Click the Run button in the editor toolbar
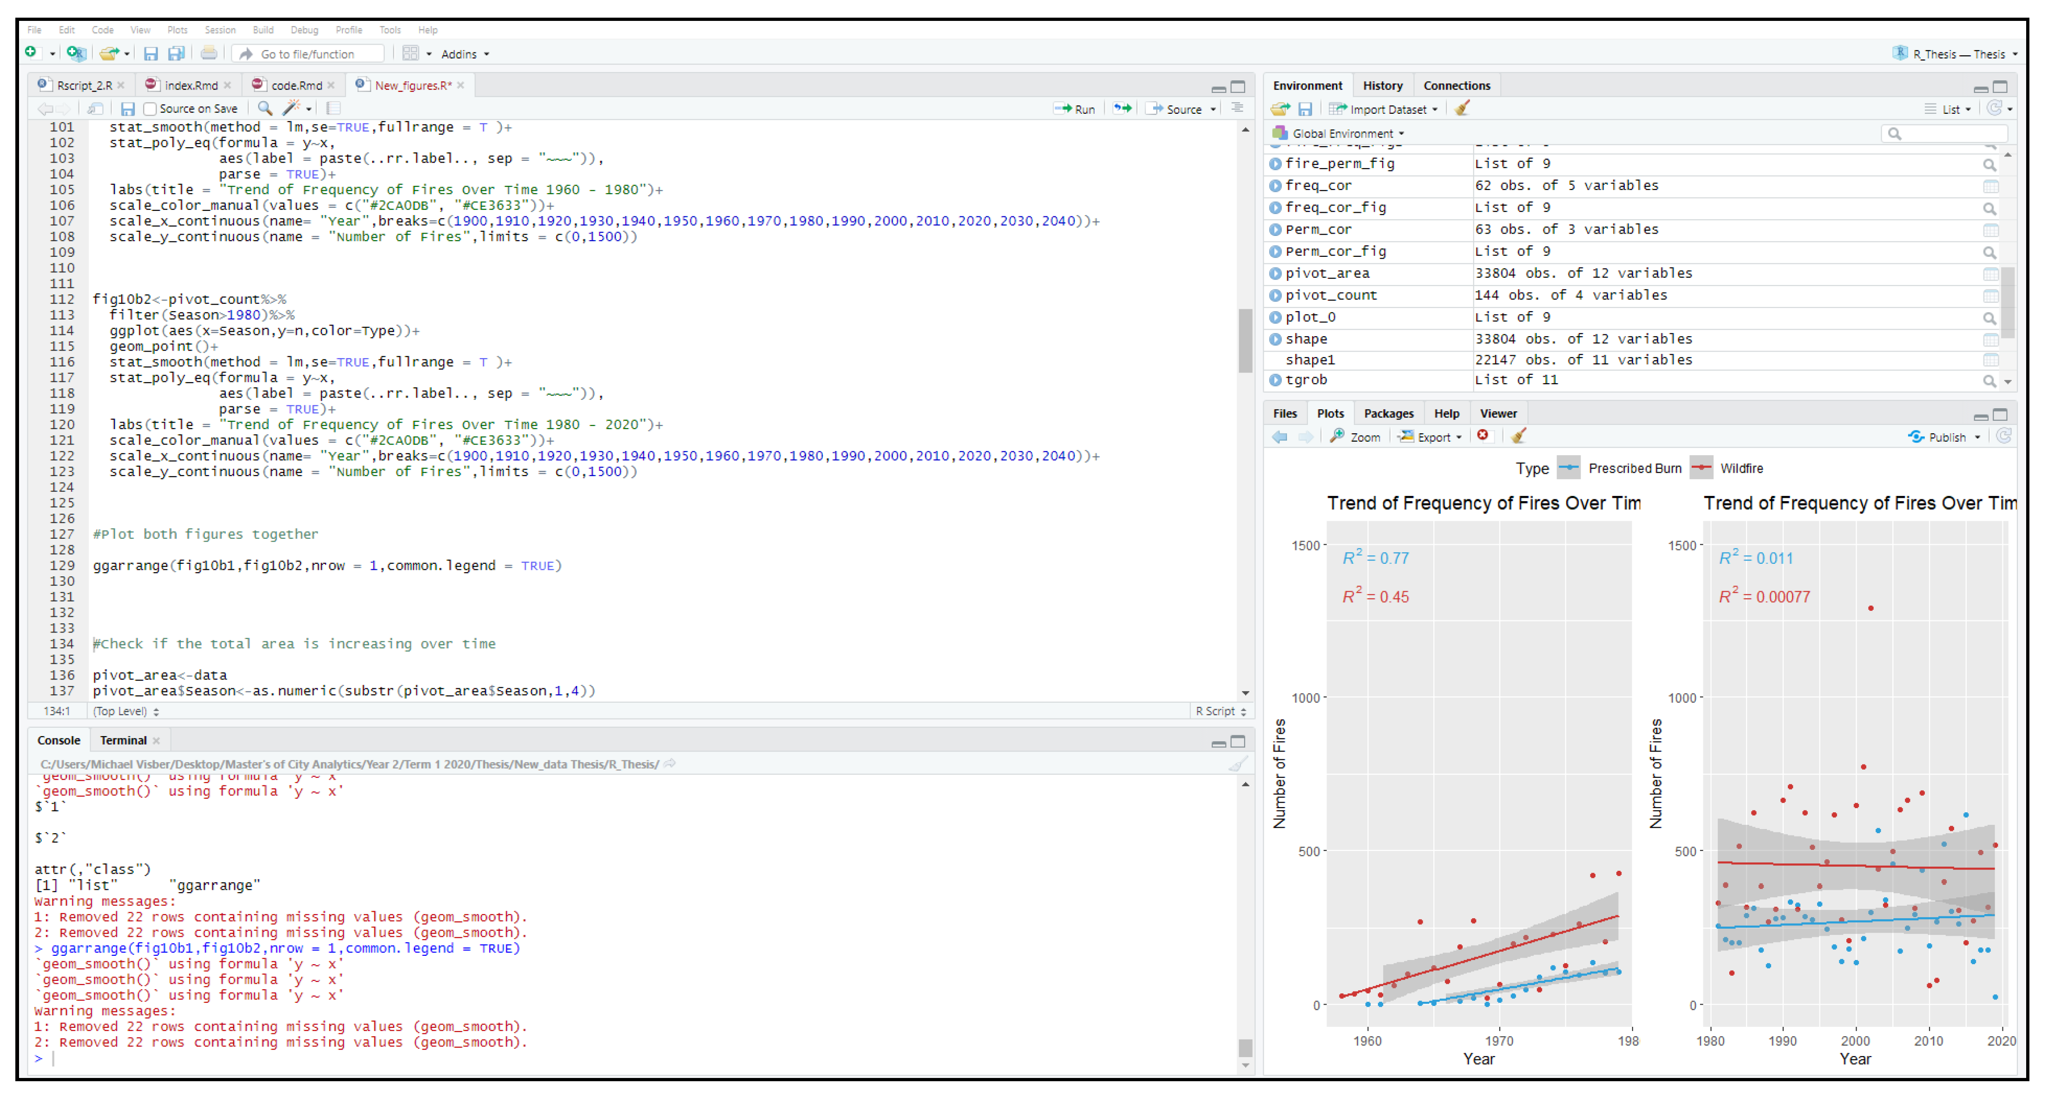Viewport: 2048px width, 1097px height. 1075,109
